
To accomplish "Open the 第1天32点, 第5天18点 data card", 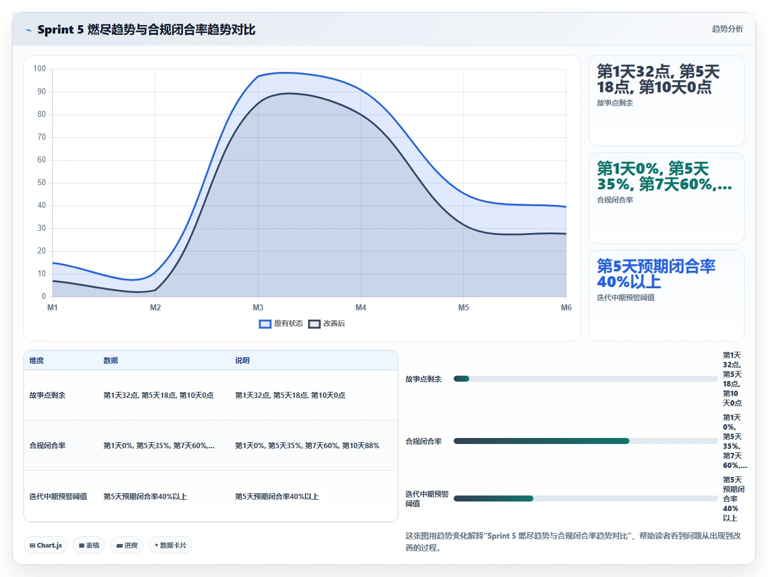I will (x=667, y=101).
